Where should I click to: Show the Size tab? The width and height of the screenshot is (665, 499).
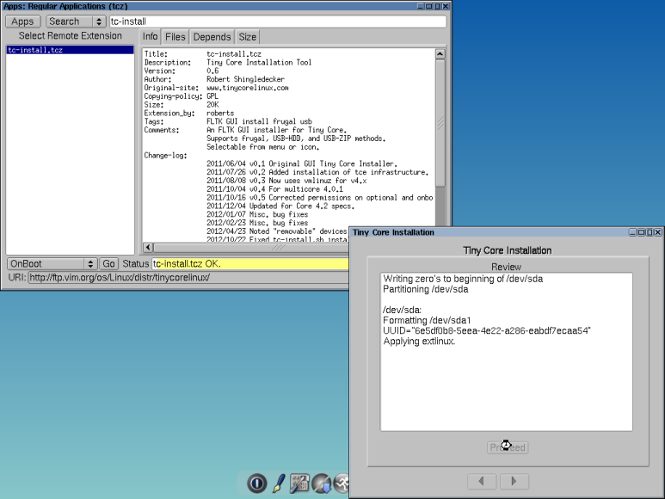click(x=247, y=37)
